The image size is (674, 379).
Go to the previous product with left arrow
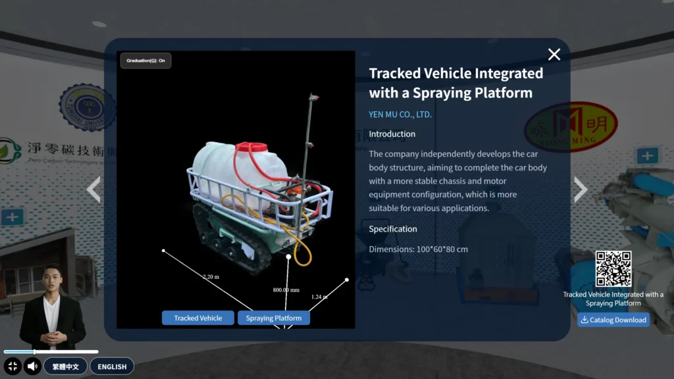click(x=94, y=189)
